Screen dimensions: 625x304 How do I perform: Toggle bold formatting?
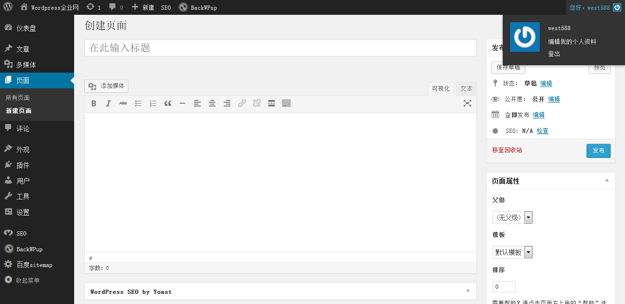pos(94,104)
